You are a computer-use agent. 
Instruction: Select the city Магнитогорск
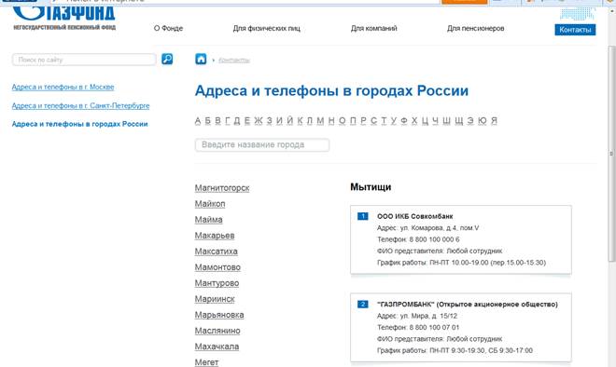tap(222, 188)
